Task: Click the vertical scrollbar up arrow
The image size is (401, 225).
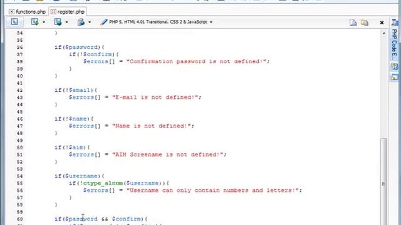Action: point(384,33)
